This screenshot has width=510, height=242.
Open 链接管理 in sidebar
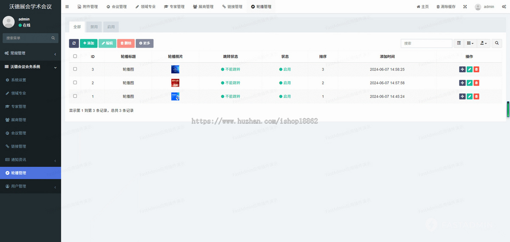31,146
